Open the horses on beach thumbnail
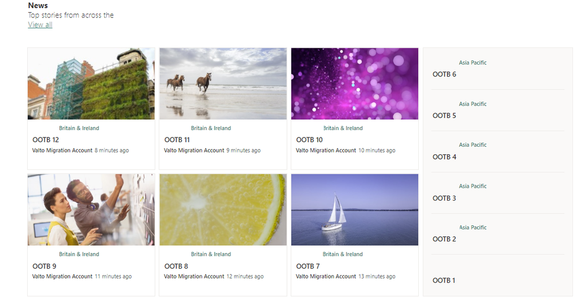This screenshot has height=301, width=577. click(x=223, y=84)
